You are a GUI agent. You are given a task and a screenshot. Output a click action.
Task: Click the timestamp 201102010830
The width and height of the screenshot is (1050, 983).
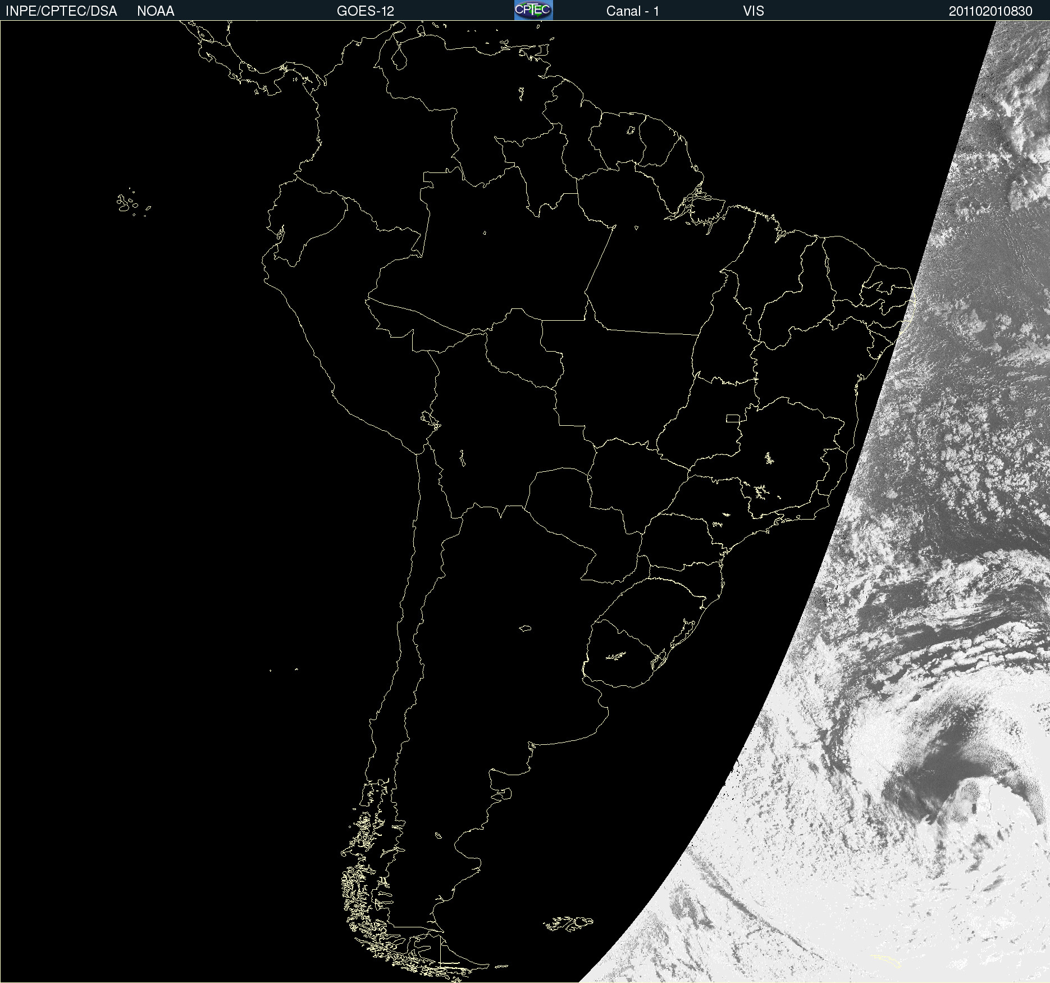pos(990,11)
